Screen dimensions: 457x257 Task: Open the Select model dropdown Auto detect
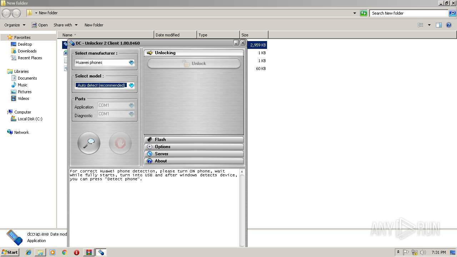click(105, 85)
